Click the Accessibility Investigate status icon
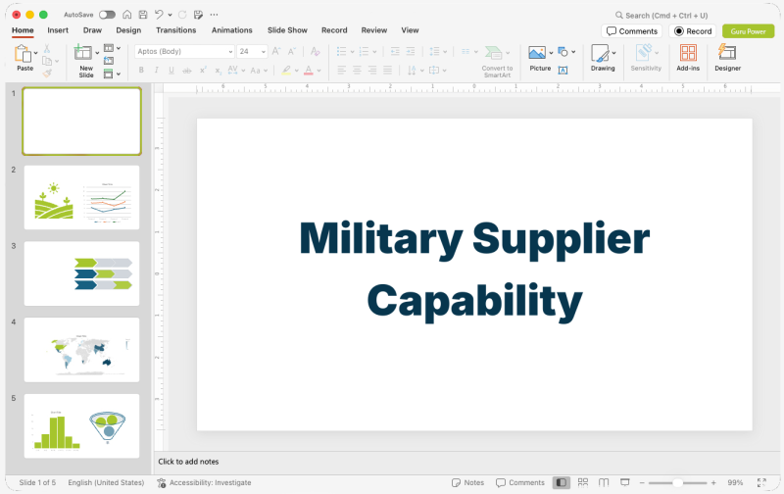Image resolution: width=784 pixels, height=494 pixels. (161, 482)
